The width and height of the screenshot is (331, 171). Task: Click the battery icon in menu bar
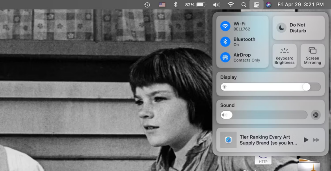(x=201, y=5)
